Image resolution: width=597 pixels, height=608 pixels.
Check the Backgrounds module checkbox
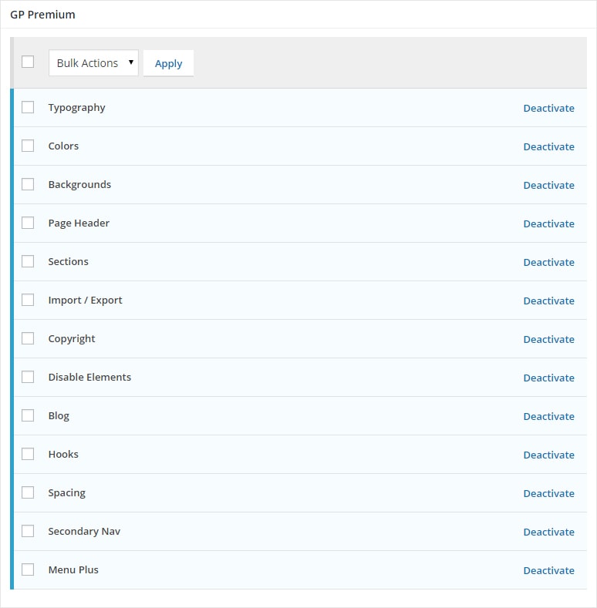[28, 184]
